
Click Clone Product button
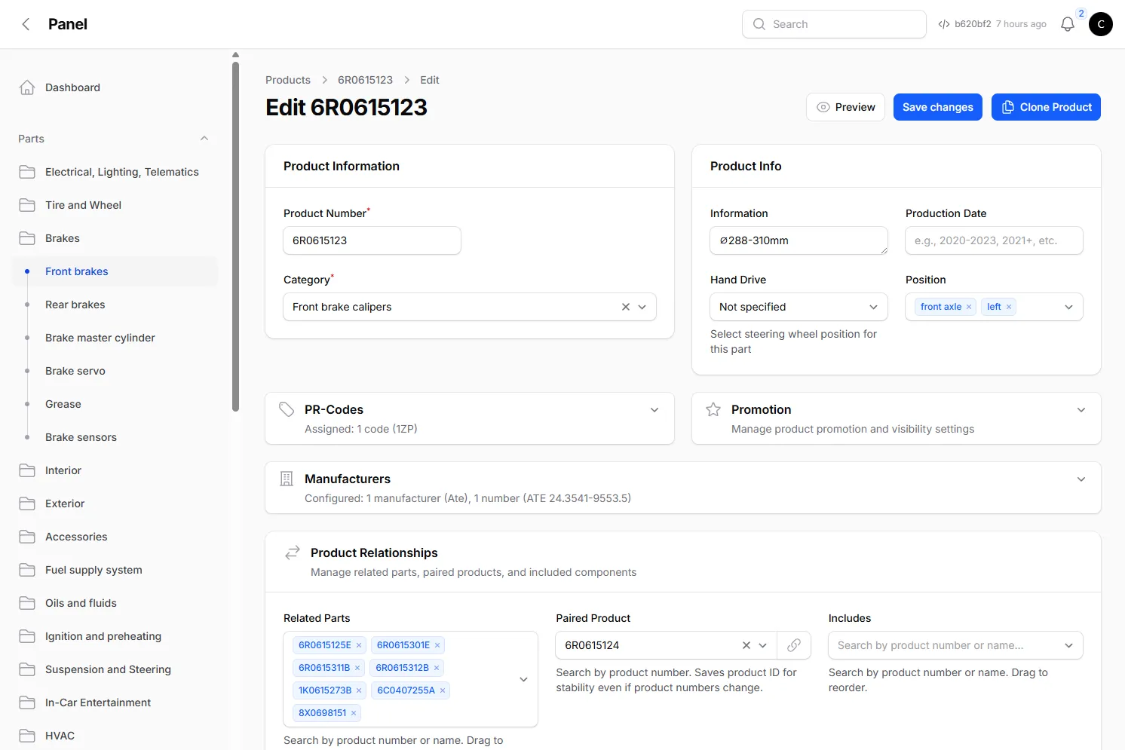(x=1046, y=107)
